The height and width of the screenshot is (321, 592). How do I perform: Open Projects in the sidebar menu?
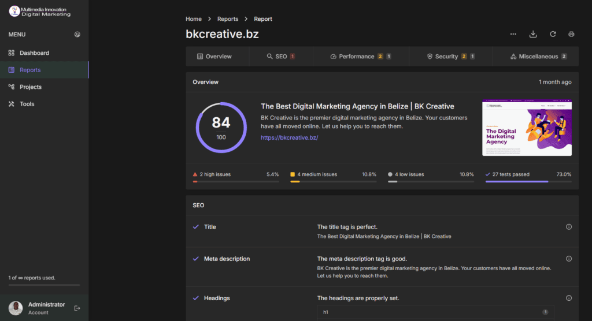31,87
